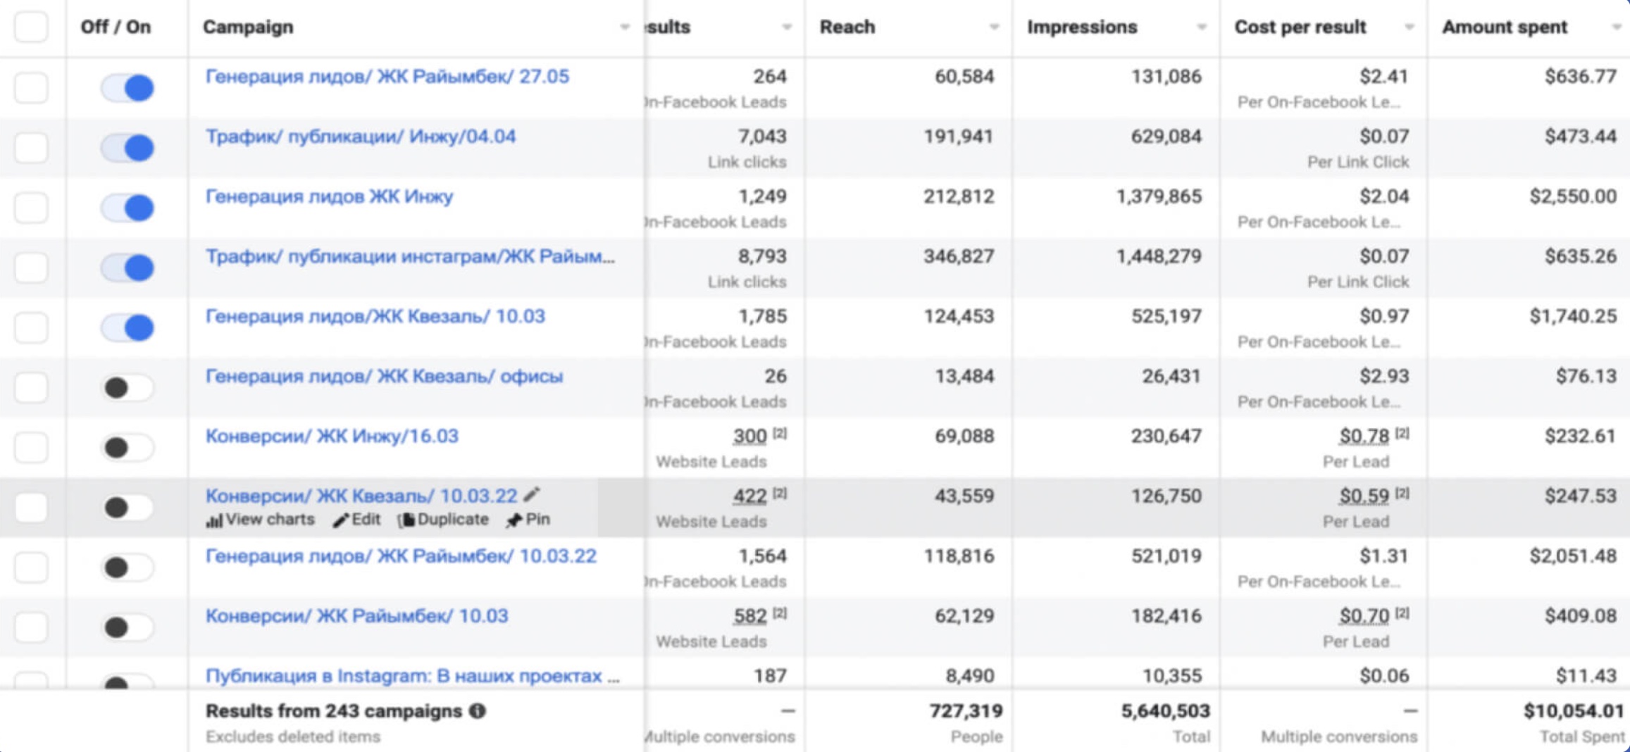Turn on the Генерация лидов/ ЖК Квезаль/ офисы campaign

tap(127, 387)
